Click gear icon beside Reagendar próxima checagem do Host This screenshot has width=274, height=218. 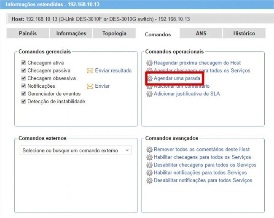pos(149,63)
